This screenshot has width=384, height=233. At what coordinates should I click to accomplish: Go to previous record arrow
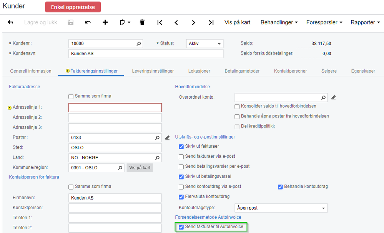pyautogui.click(x=176, y=23)
